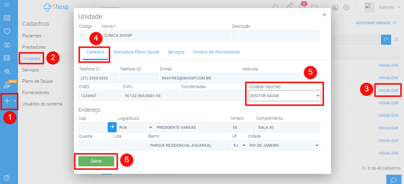
Task: Open Serviços in the Cadastros side menu
Action: coord(31,70)
